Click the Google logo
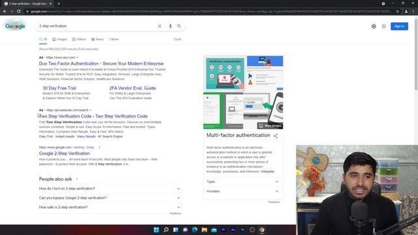Screen dimensions: 418x235 click(15, 26)
